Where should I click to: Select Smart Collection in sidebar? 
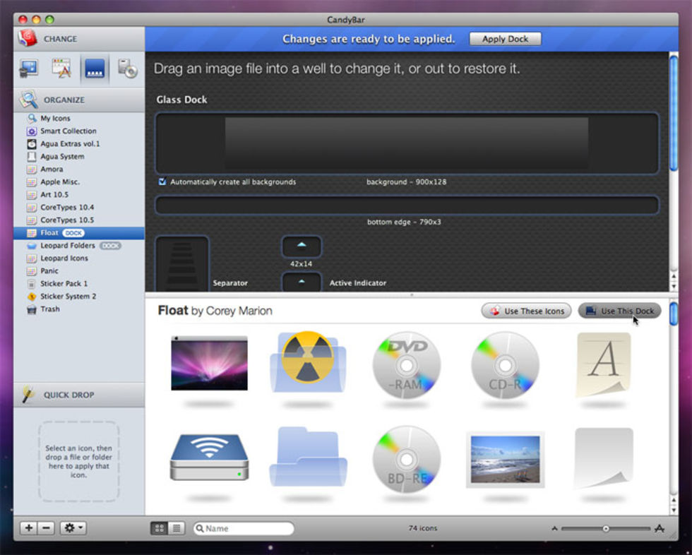(x=68, y=131)
